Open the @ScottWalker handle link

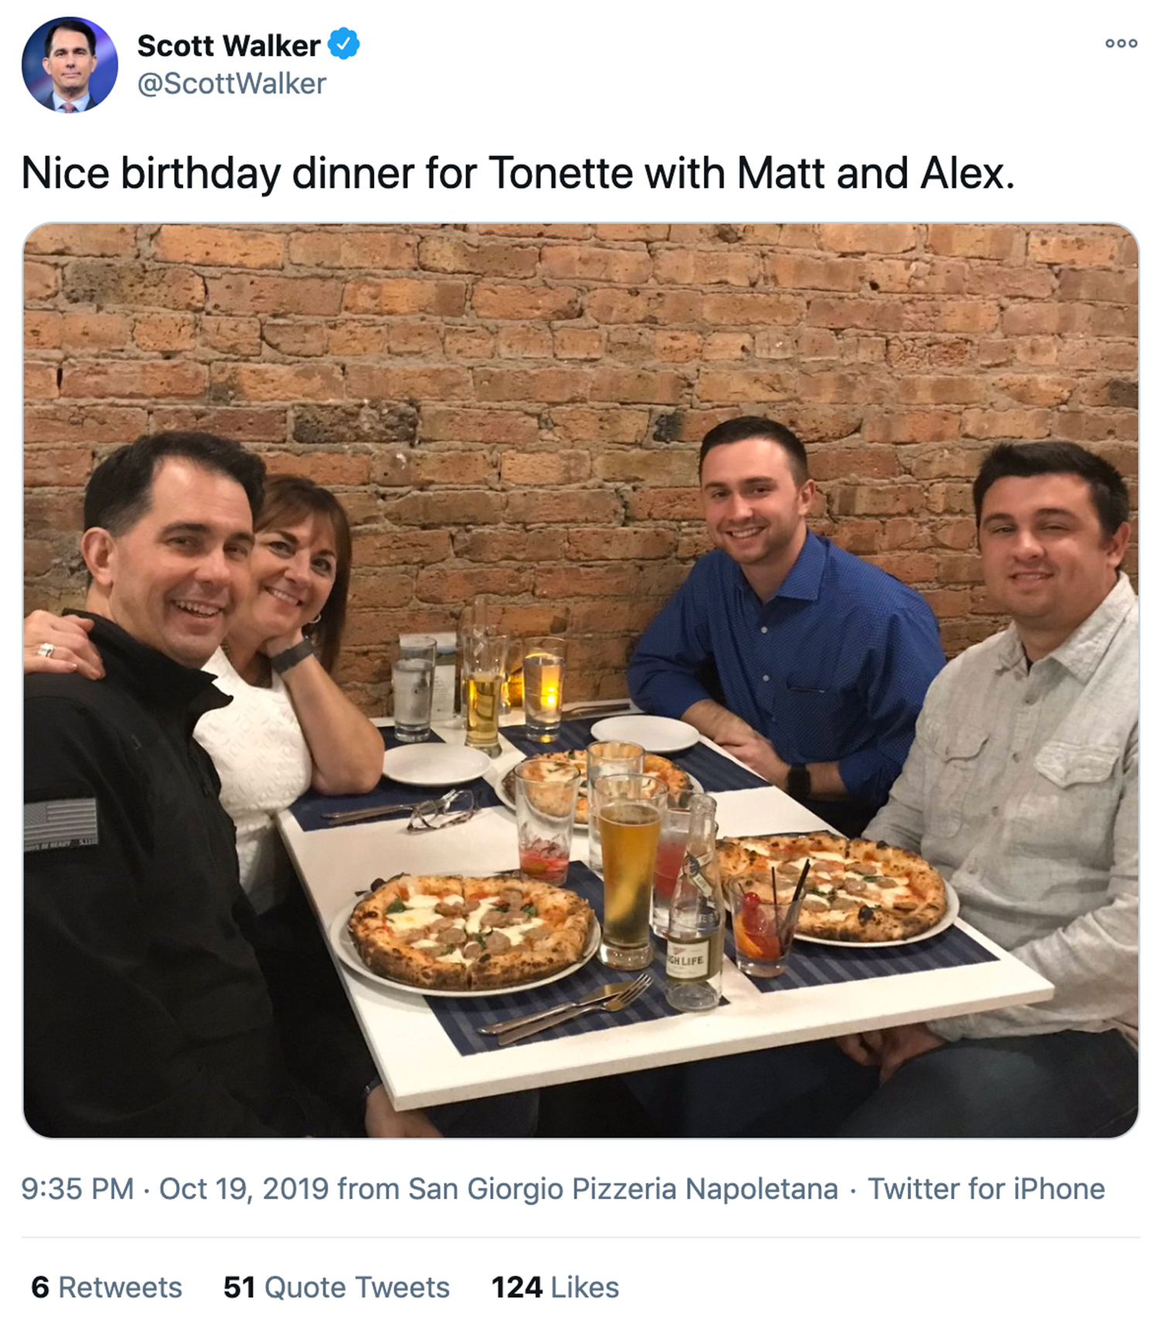point(232,84)
